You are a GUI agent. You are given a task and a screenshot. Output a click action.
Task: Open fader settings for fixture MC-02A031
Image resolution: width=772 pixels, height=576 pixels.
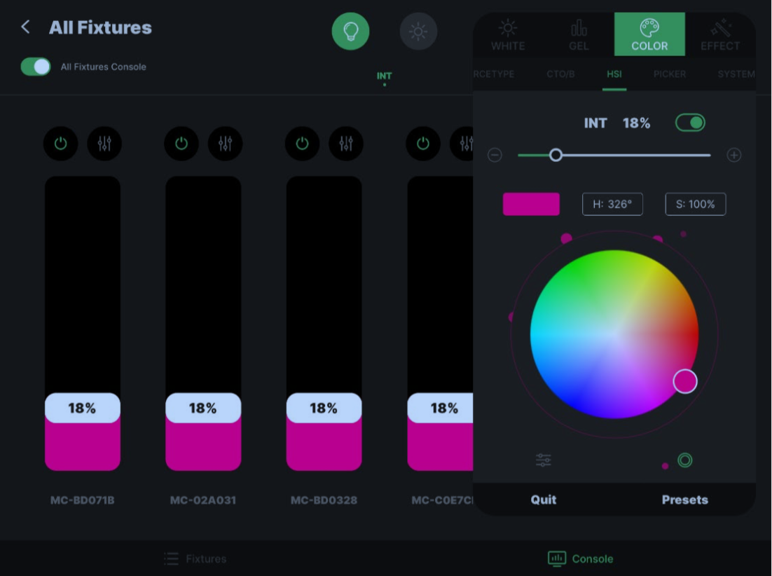click(226, 144)
